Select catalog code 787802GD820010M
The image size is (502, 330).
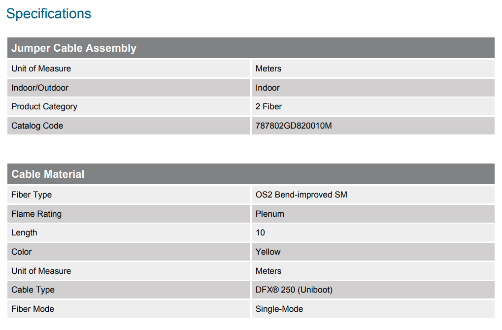coord(294,126)
